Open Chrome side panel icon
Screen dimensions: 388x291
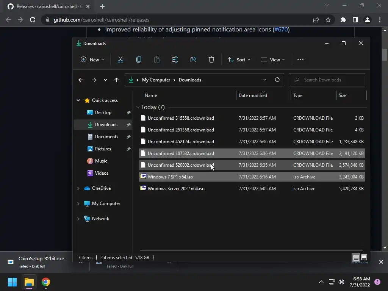pos(355,20)
